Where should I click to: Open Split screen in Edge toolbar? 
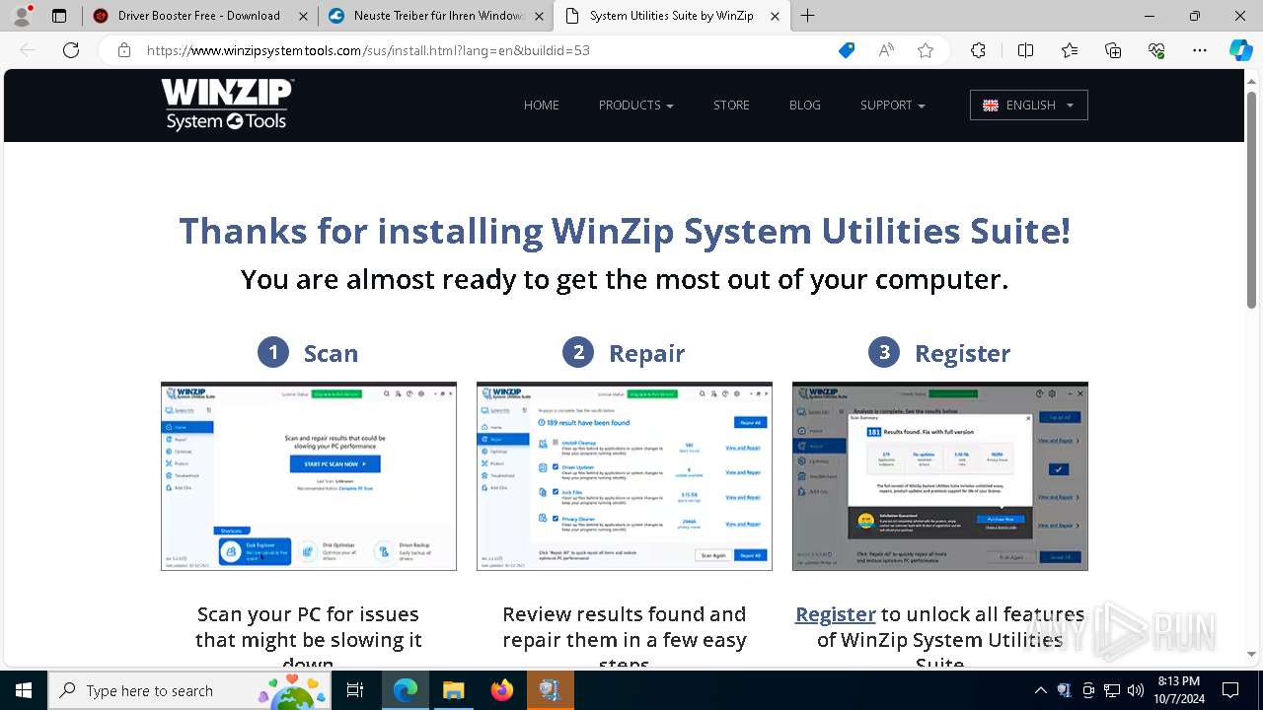1025,50
